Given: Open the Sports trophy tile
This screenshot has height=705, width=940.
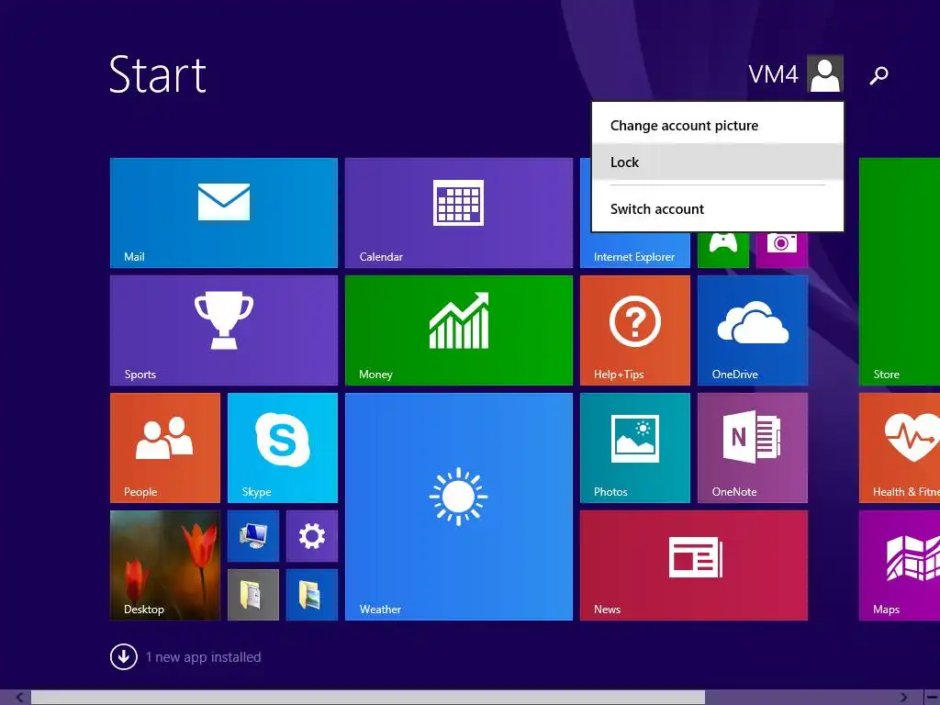Looking at the screenshot, I should pyautogui.click(x=224, y=330).
